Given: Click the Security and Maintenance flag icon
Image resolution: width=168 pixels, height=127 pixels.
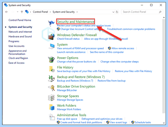Looking at the screenshot, I should 51,23.
